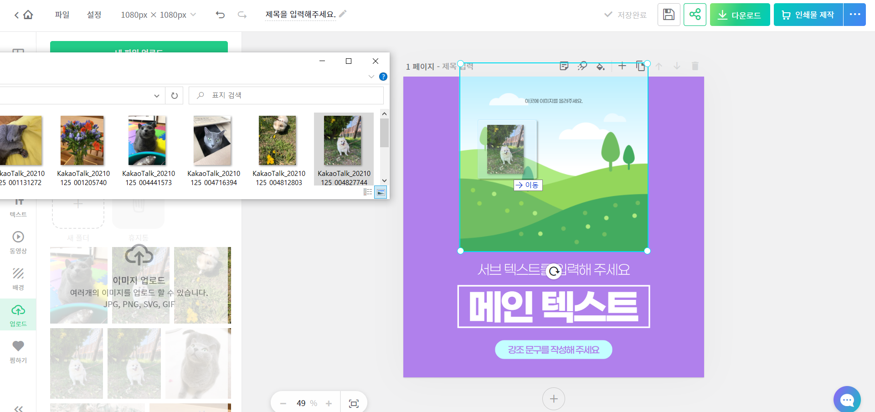Expand the file dialog ribbon chevron

(371, 77)
